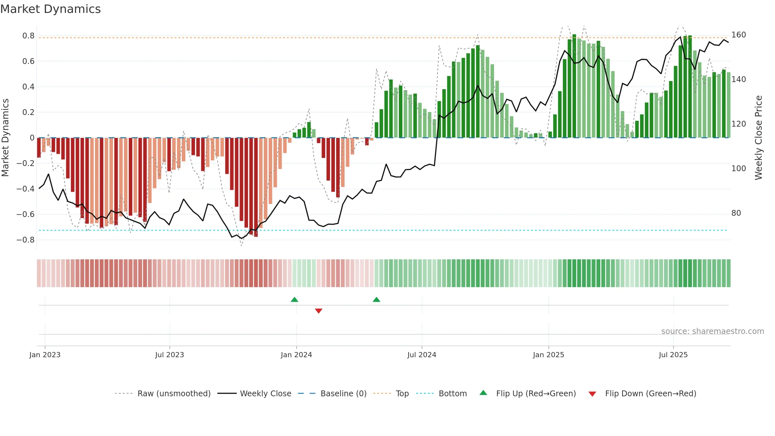Toggle the Flip Up (Red→Green) legend entry

click(x=528, y=393)
